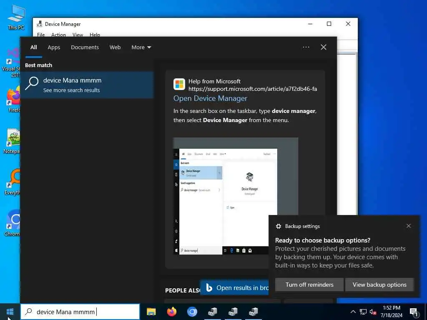
Task: Open the Windows Start menu
Action: pos(10,312)
